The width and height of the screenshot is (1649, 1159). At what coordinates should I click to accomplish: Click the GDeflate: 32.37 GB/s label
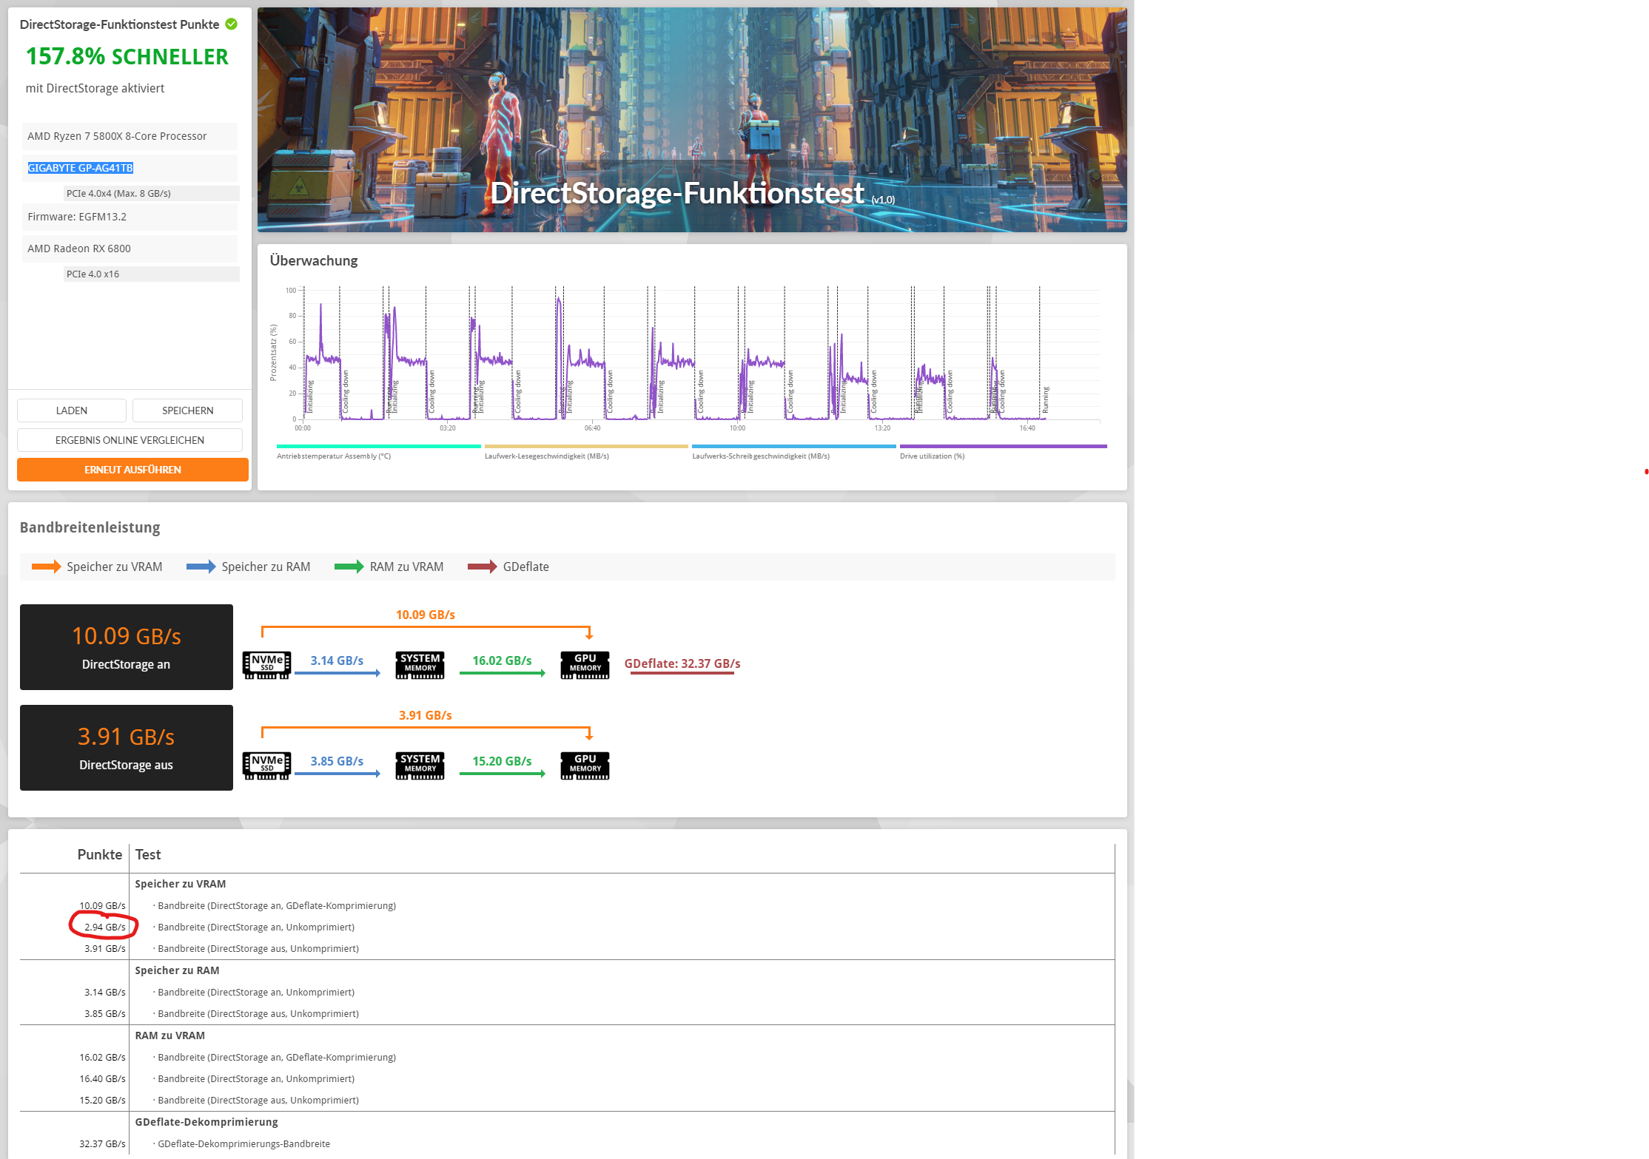point(682,663)
